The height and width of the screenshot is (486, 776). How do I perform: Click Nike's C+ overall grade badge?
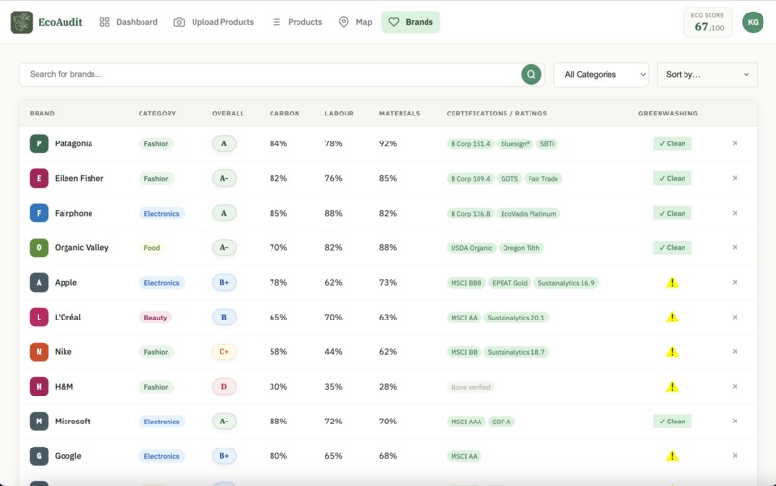tap(224, 351)
